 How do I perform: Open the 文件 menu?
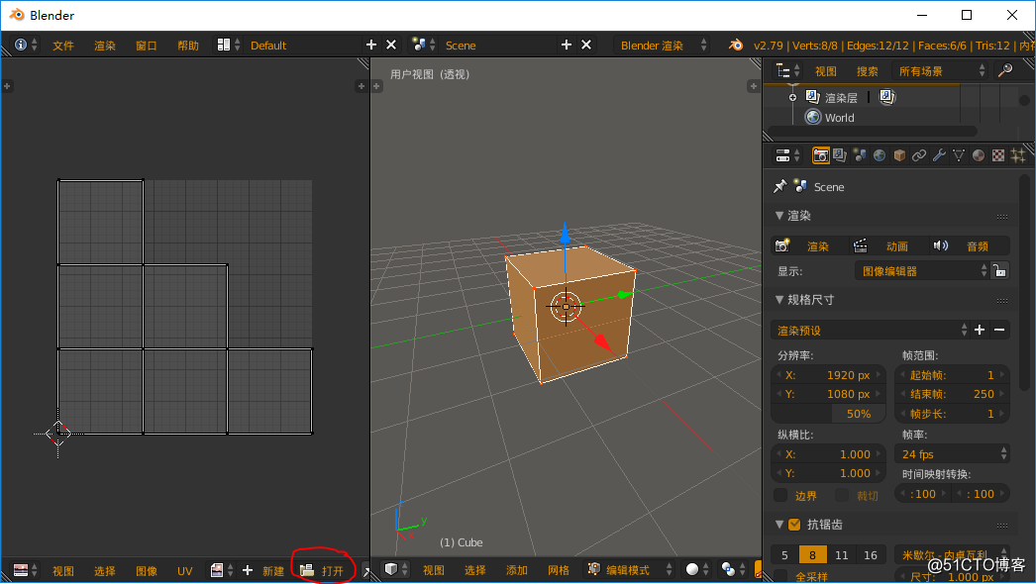63,45
